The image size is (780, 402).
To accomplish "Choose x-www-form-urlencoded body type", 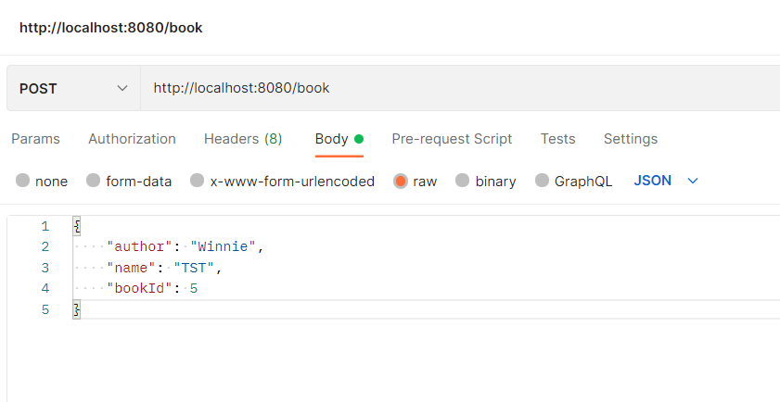I will click(x=198, y=182).
